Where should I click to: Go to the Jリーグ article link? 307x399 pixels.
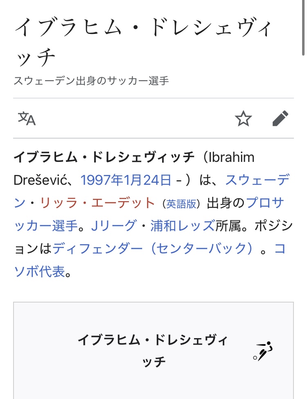113,226
